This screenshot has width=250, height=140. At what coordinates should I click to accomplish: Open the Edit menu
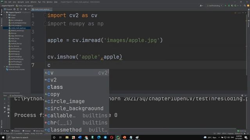coord(10,2)
